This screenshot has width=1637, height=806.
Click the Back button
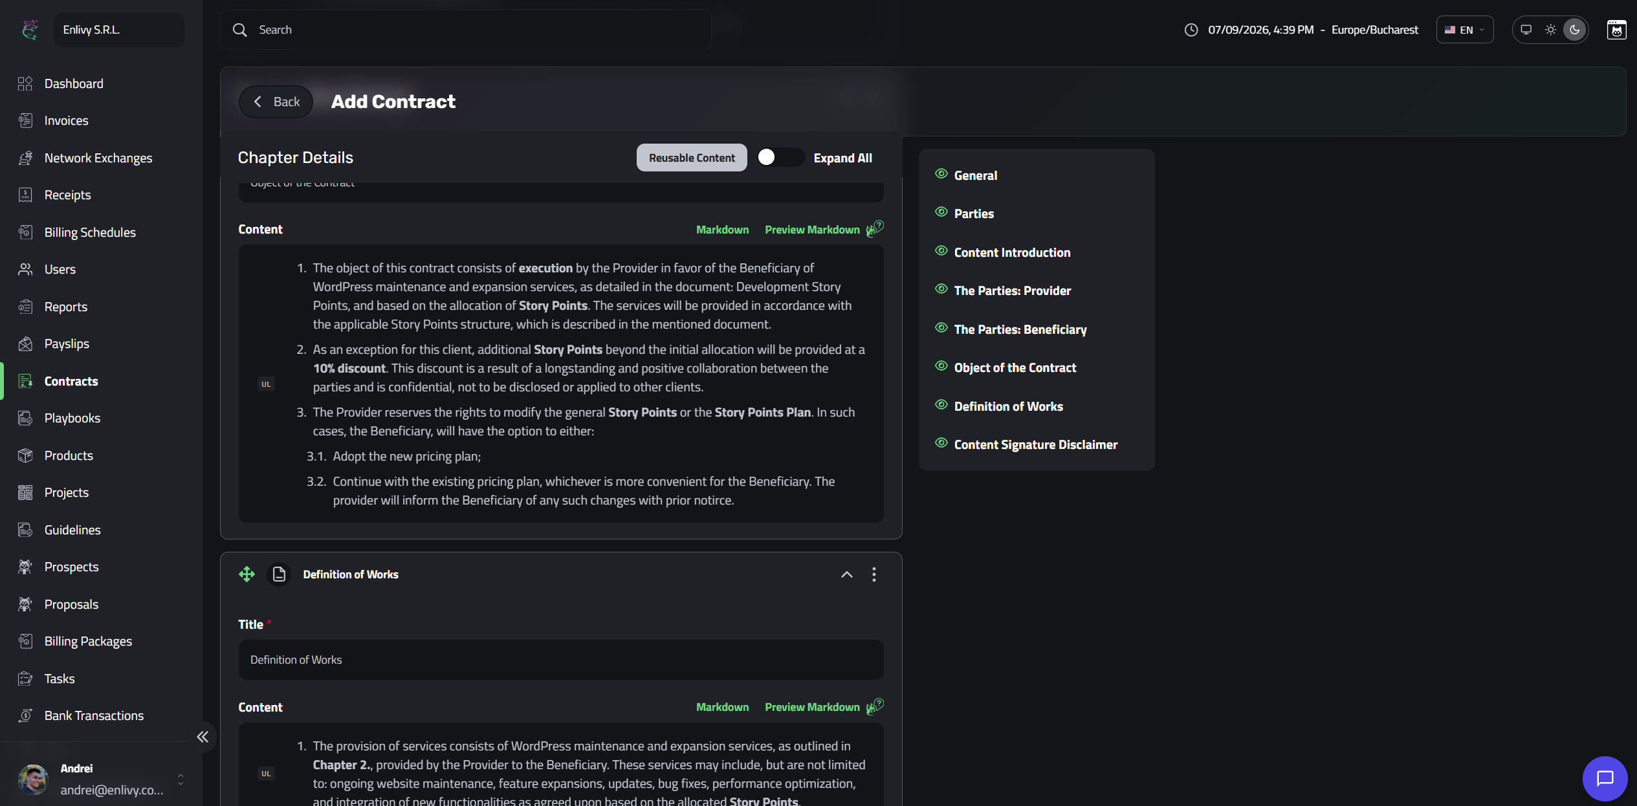(x=276, y=102)
